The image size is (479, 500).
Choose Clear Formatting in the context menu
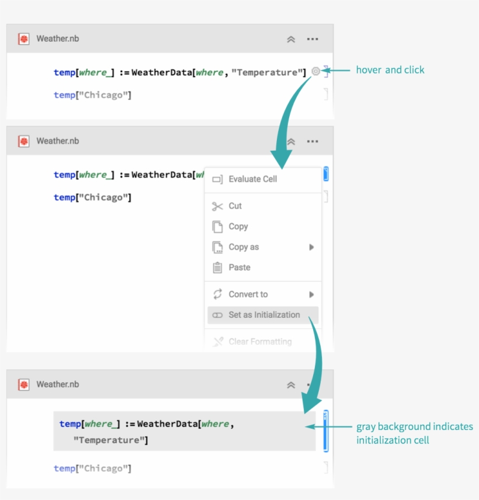tap(259, 342)
